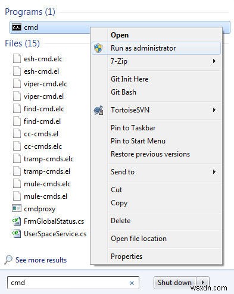Screen dimensions: 234x294
Task: Open the FrmGlobalStatus.cs file name
Action: tap(54, 221)
